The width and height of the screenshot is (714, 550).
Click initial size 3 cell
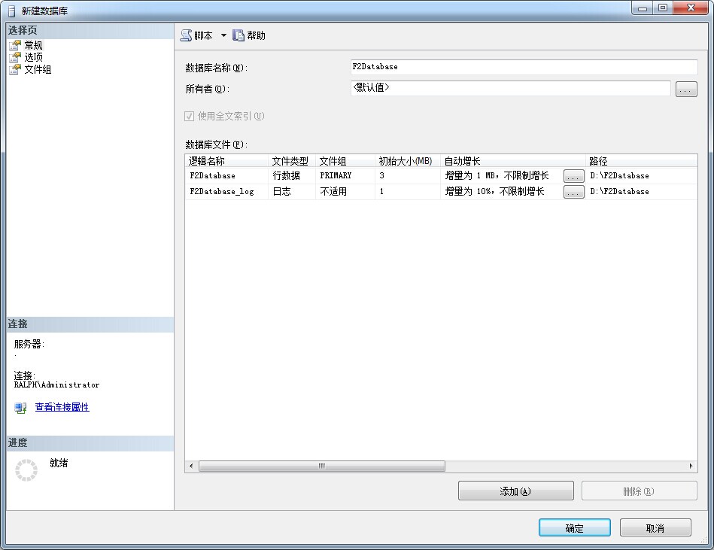tap(408, 176)
